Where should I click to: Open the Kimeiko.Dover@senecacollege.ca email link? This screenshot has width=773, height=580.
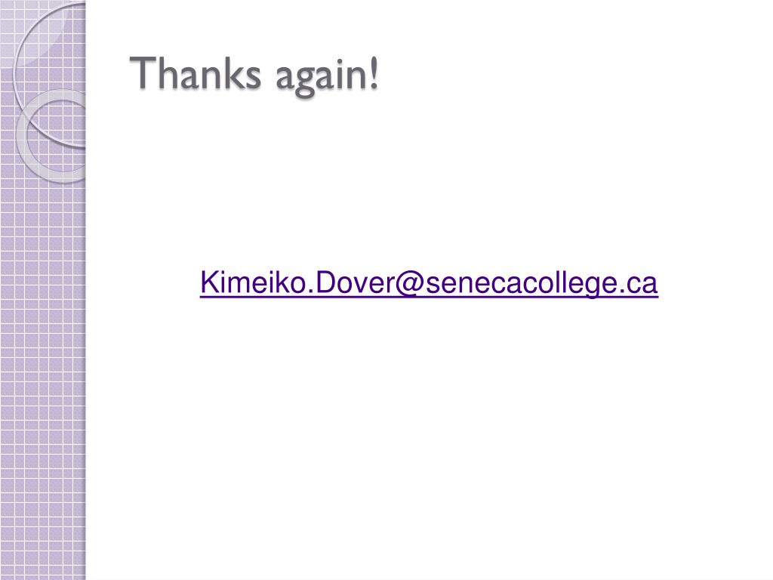[x=429, y=282]
